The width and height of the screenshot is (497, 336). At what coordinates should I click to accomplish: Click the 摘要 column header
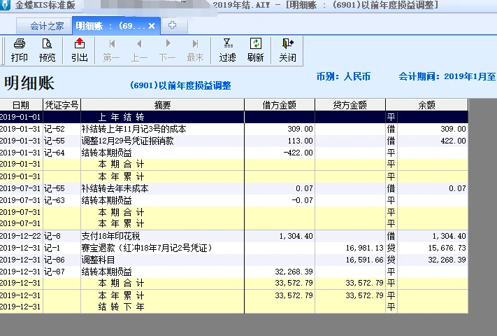tap(163, 105)
